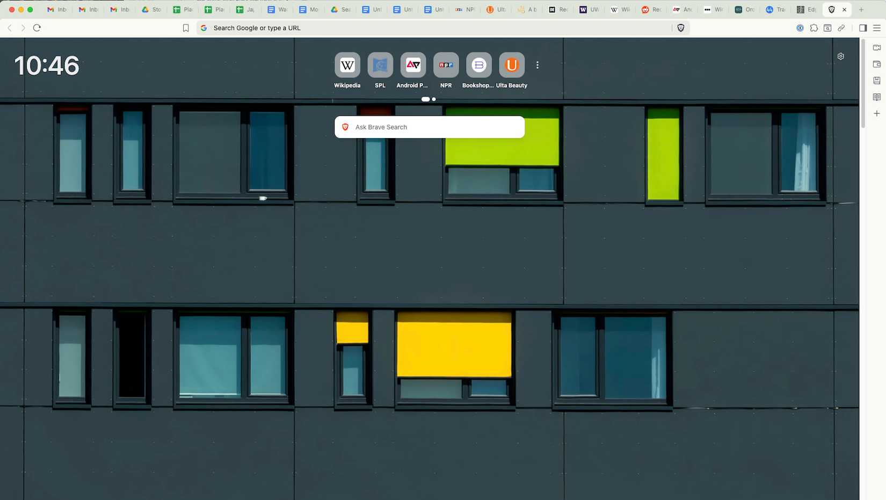886x500 pixels.
Task: Switch to the Reddit tab
Action: tap(651, 10)
